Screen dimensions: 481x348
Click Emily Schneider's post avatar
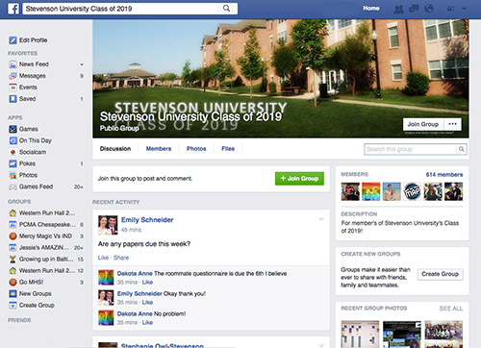pyautogui.click(x=108, y=225)
